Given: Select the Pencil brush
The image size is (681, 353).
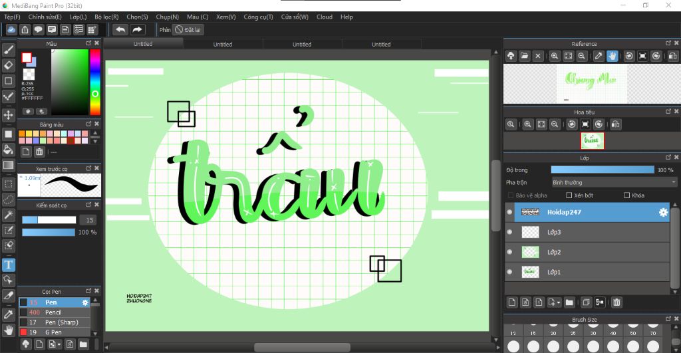Looking at the screenshot, I should point(55,312).
